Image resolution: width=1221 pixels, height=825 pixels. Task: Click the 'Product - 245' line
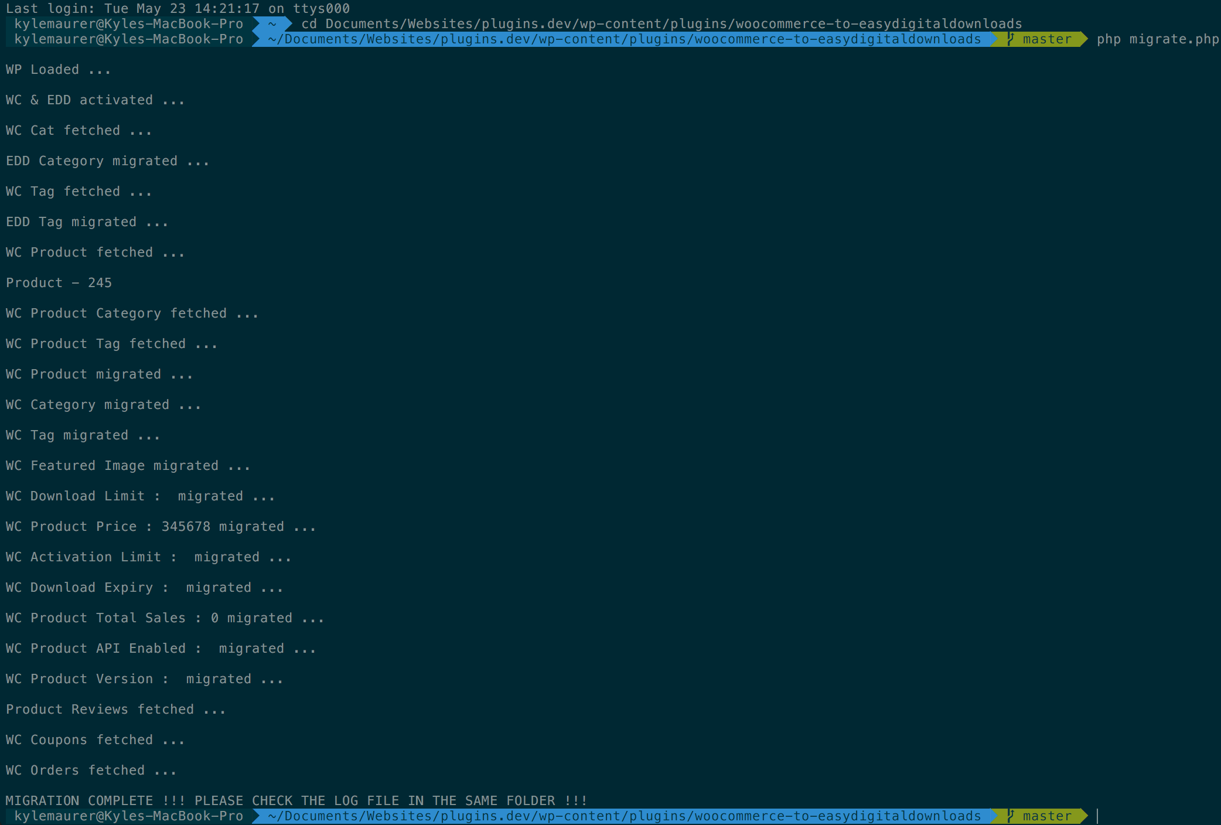[59, 282]
